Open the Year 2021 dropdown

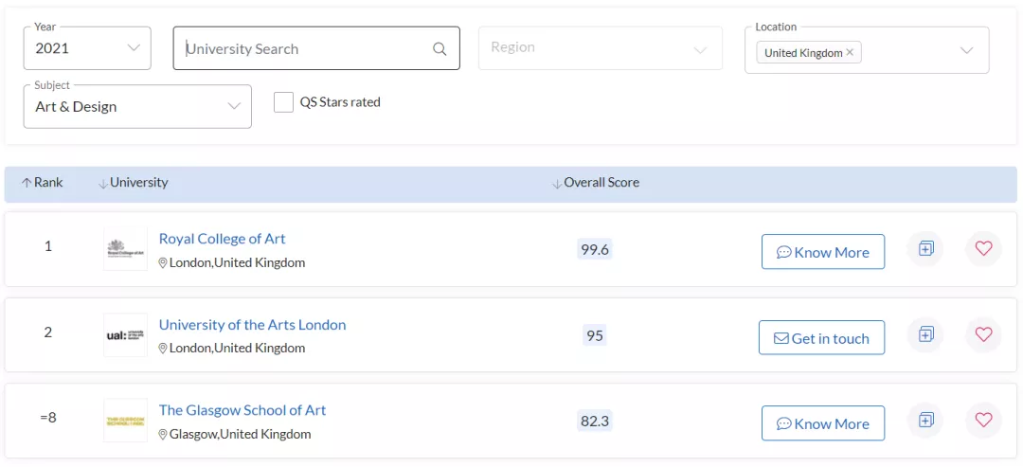(x=87, y=48)
